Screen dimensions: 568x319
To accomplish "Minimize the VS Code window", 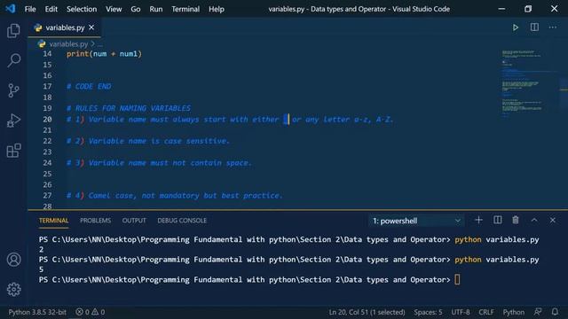I will click(x=501, y=9).
